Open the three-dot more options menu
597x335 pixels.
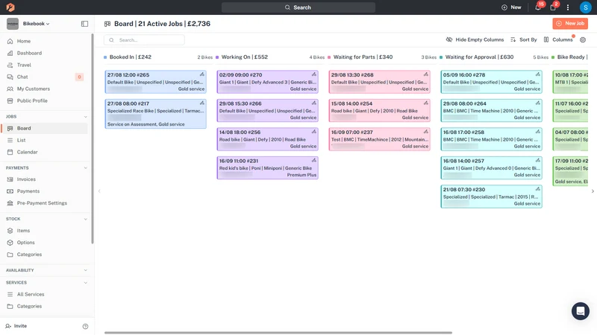568,7
